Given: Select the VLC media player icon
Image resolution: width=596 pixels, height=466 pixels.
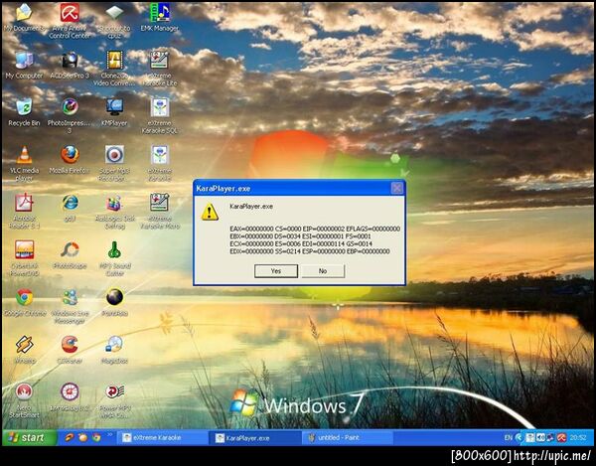Looking at the screenshot, I should click(x=24, y=163).
